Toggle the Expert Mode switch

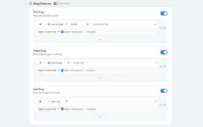[56, 3]
